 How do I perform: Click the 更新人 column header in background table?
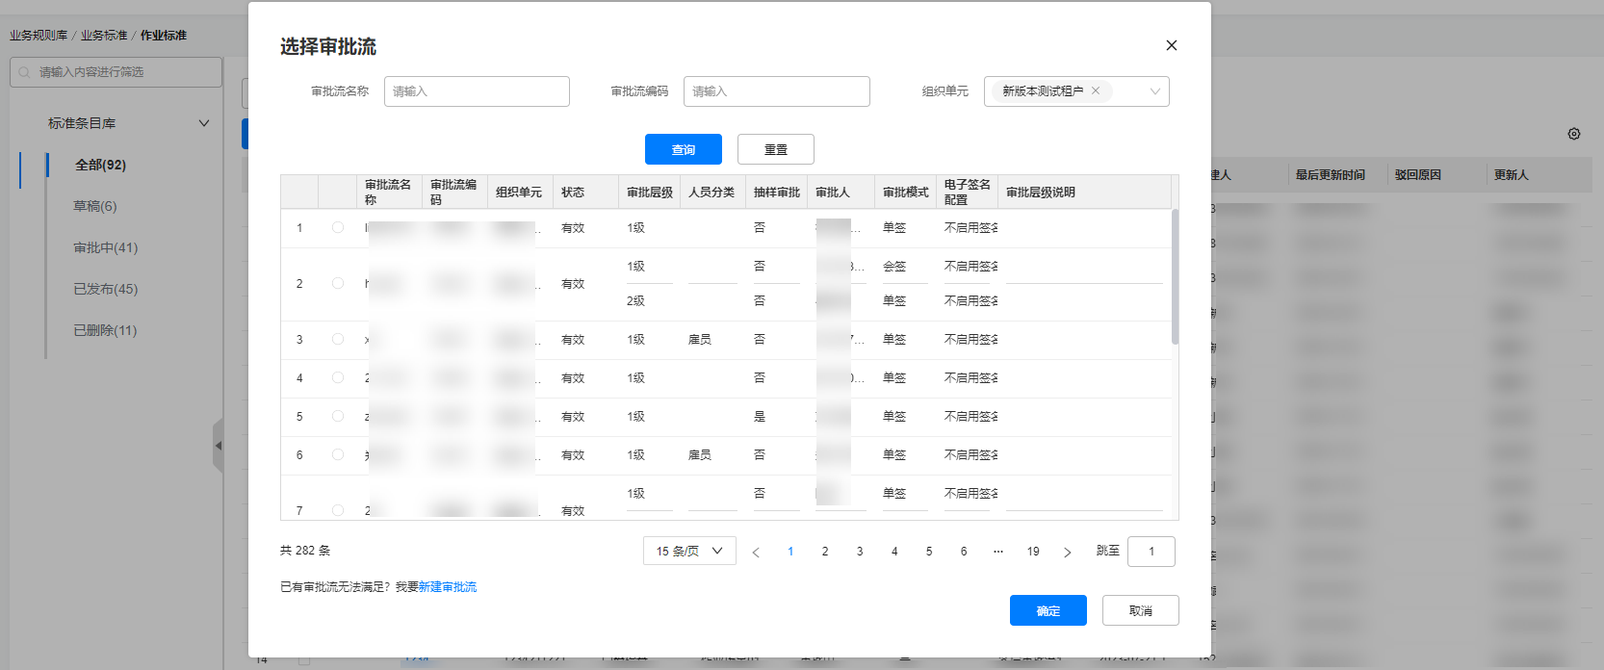pyautogui.click(x=1512, y=175)
